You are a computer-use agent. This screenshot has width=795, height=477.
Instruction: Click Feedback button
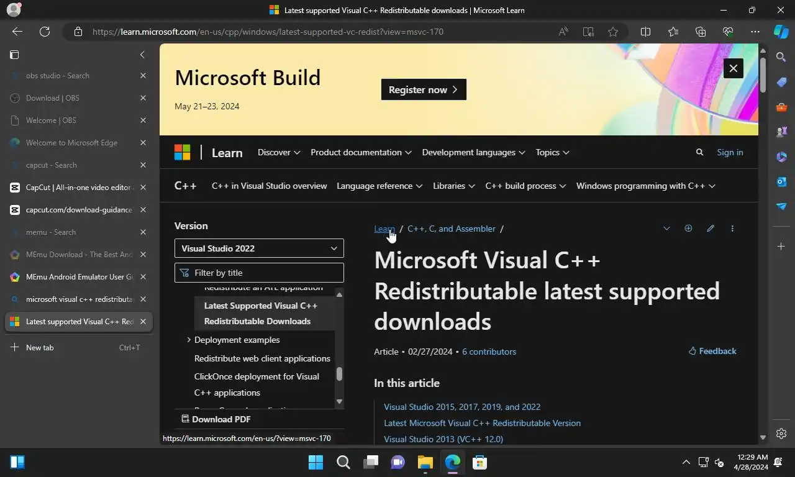coord(712,351)
